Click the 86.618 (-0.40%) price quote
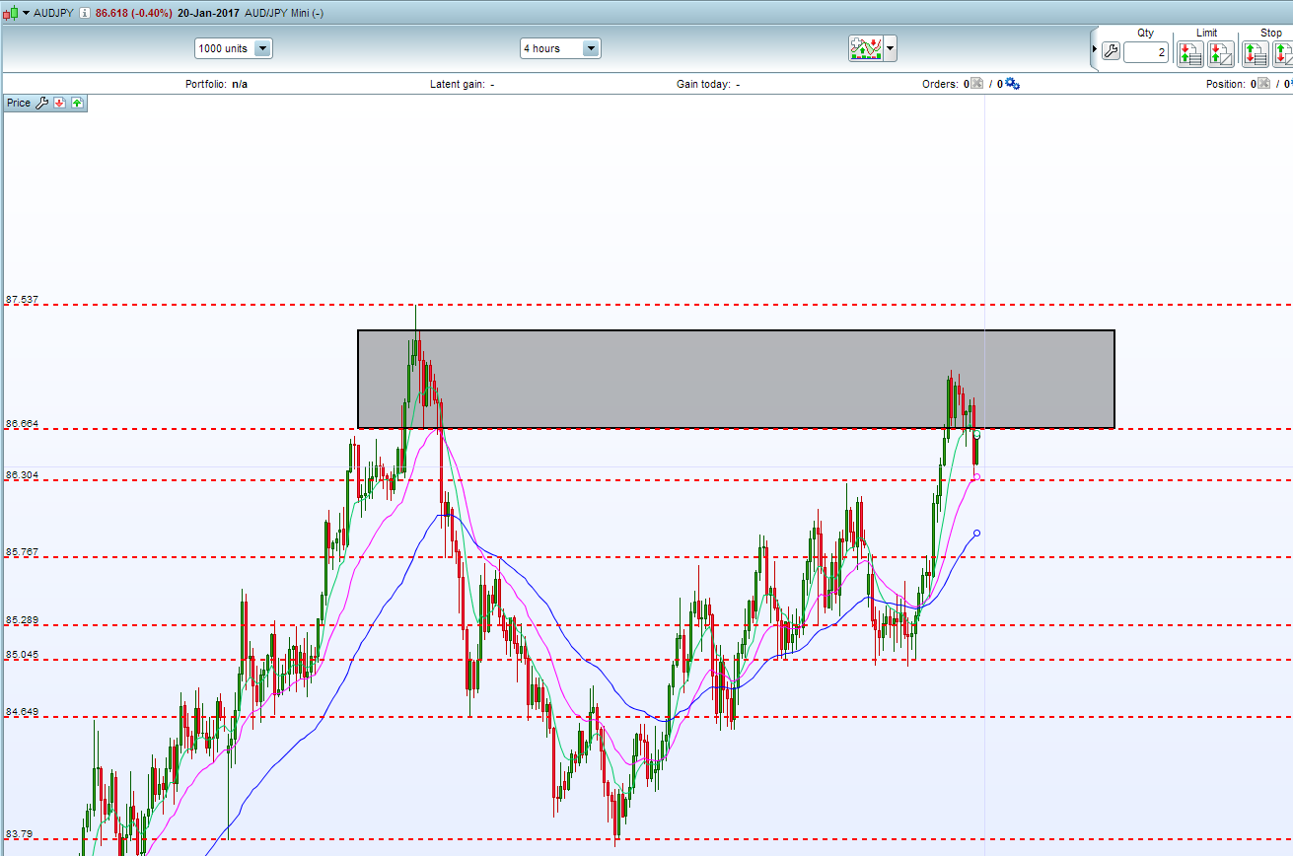1293x856 pixels. pos(133,13)
